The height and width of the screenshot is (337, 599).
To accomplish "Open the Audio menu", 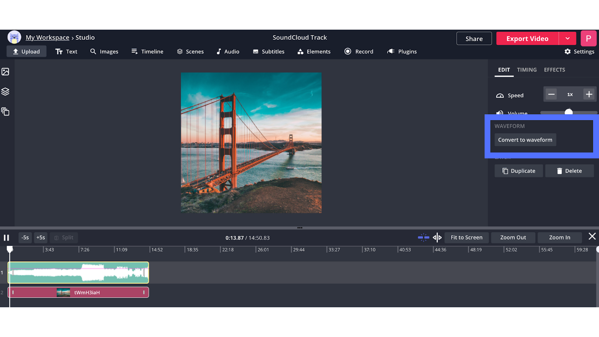I will click(x=228, y=51).
